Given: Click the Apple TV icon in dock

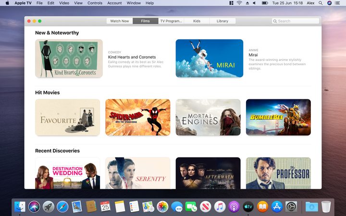Looking at the screenshot, I should click(248, 207).
